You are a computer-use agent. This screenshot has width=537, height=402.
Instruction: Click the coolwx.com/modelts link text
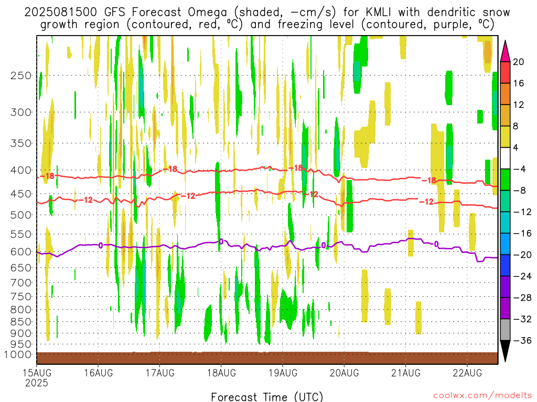click(482, 396)
